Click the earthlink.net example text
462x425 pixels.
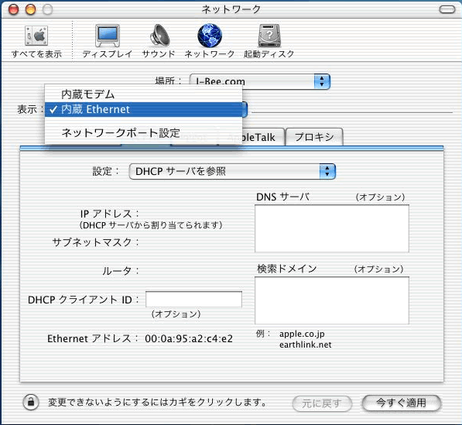click(x=305, y=344)
